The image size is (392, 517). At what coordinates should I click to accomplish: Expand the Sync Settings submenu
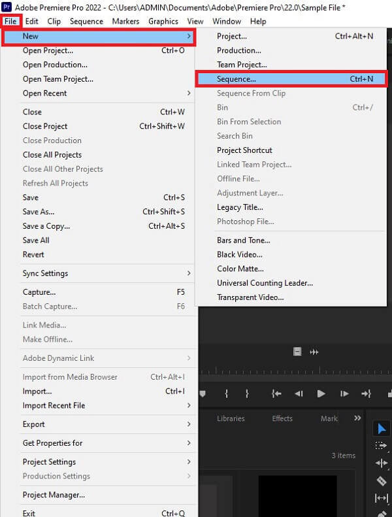pyautogui.click(x=189, y=273)
